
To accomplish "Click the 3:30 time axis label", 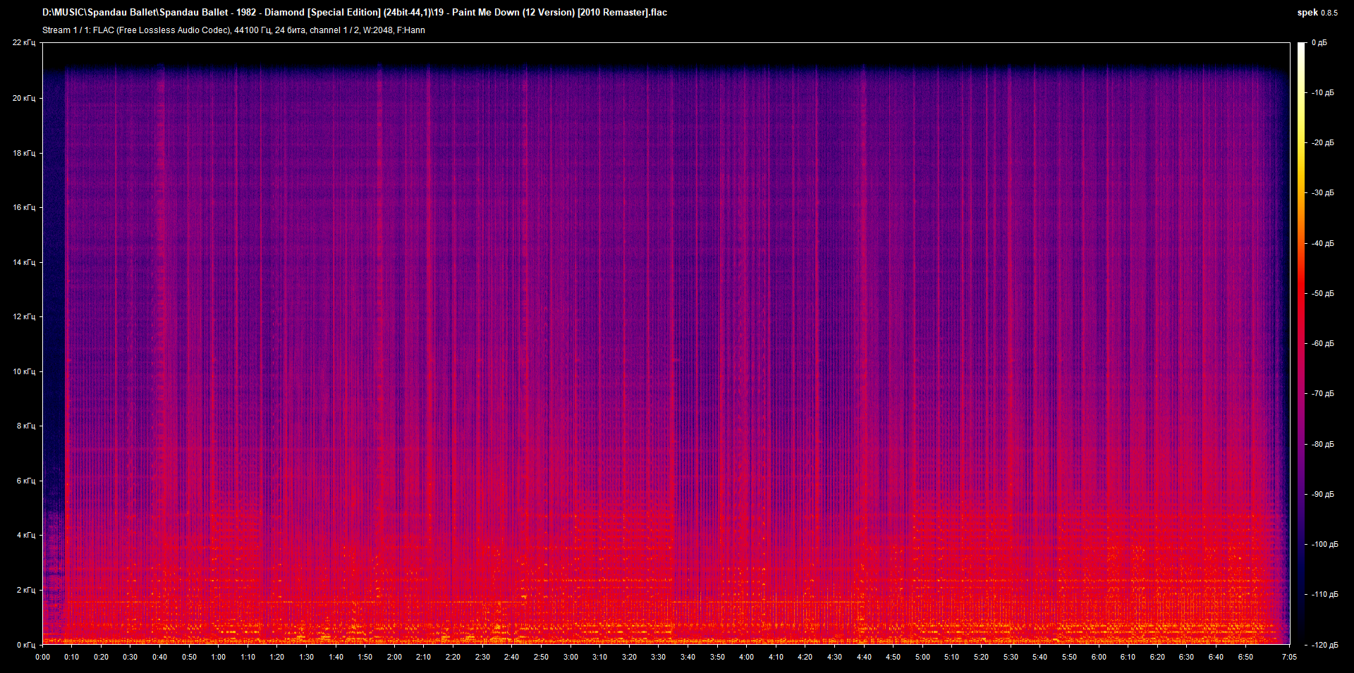I will click(658, 657).
